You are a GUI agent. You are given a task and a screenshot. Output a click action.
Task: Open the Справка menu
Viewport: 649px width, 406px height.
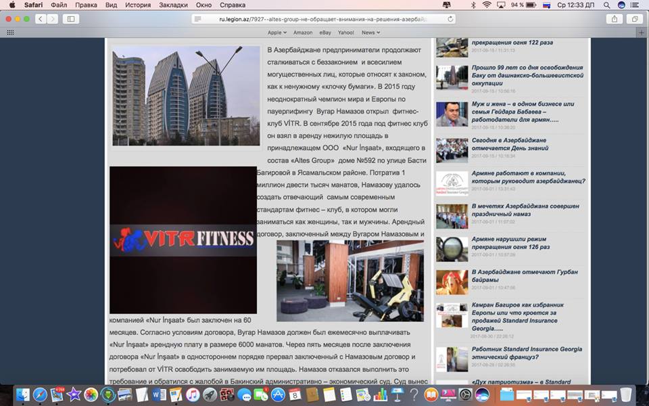(233, 5)
